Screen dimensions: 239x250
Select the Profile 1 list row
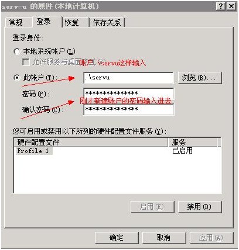[x=117, y=151]
